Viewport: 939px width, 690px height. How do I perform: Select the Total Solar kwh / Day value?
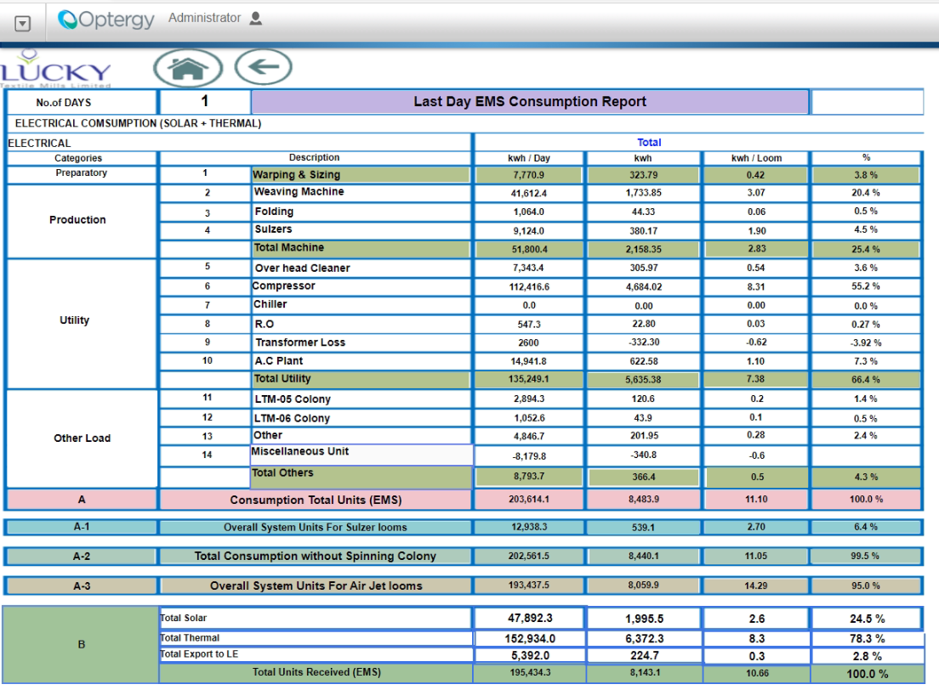click(528, 619)
